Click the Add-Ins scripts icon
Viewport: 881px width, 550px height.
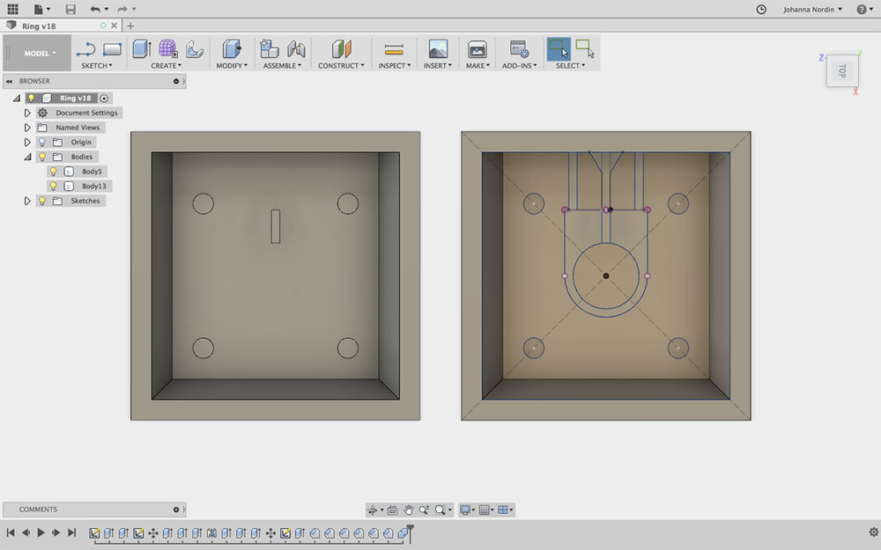[519, 48]
